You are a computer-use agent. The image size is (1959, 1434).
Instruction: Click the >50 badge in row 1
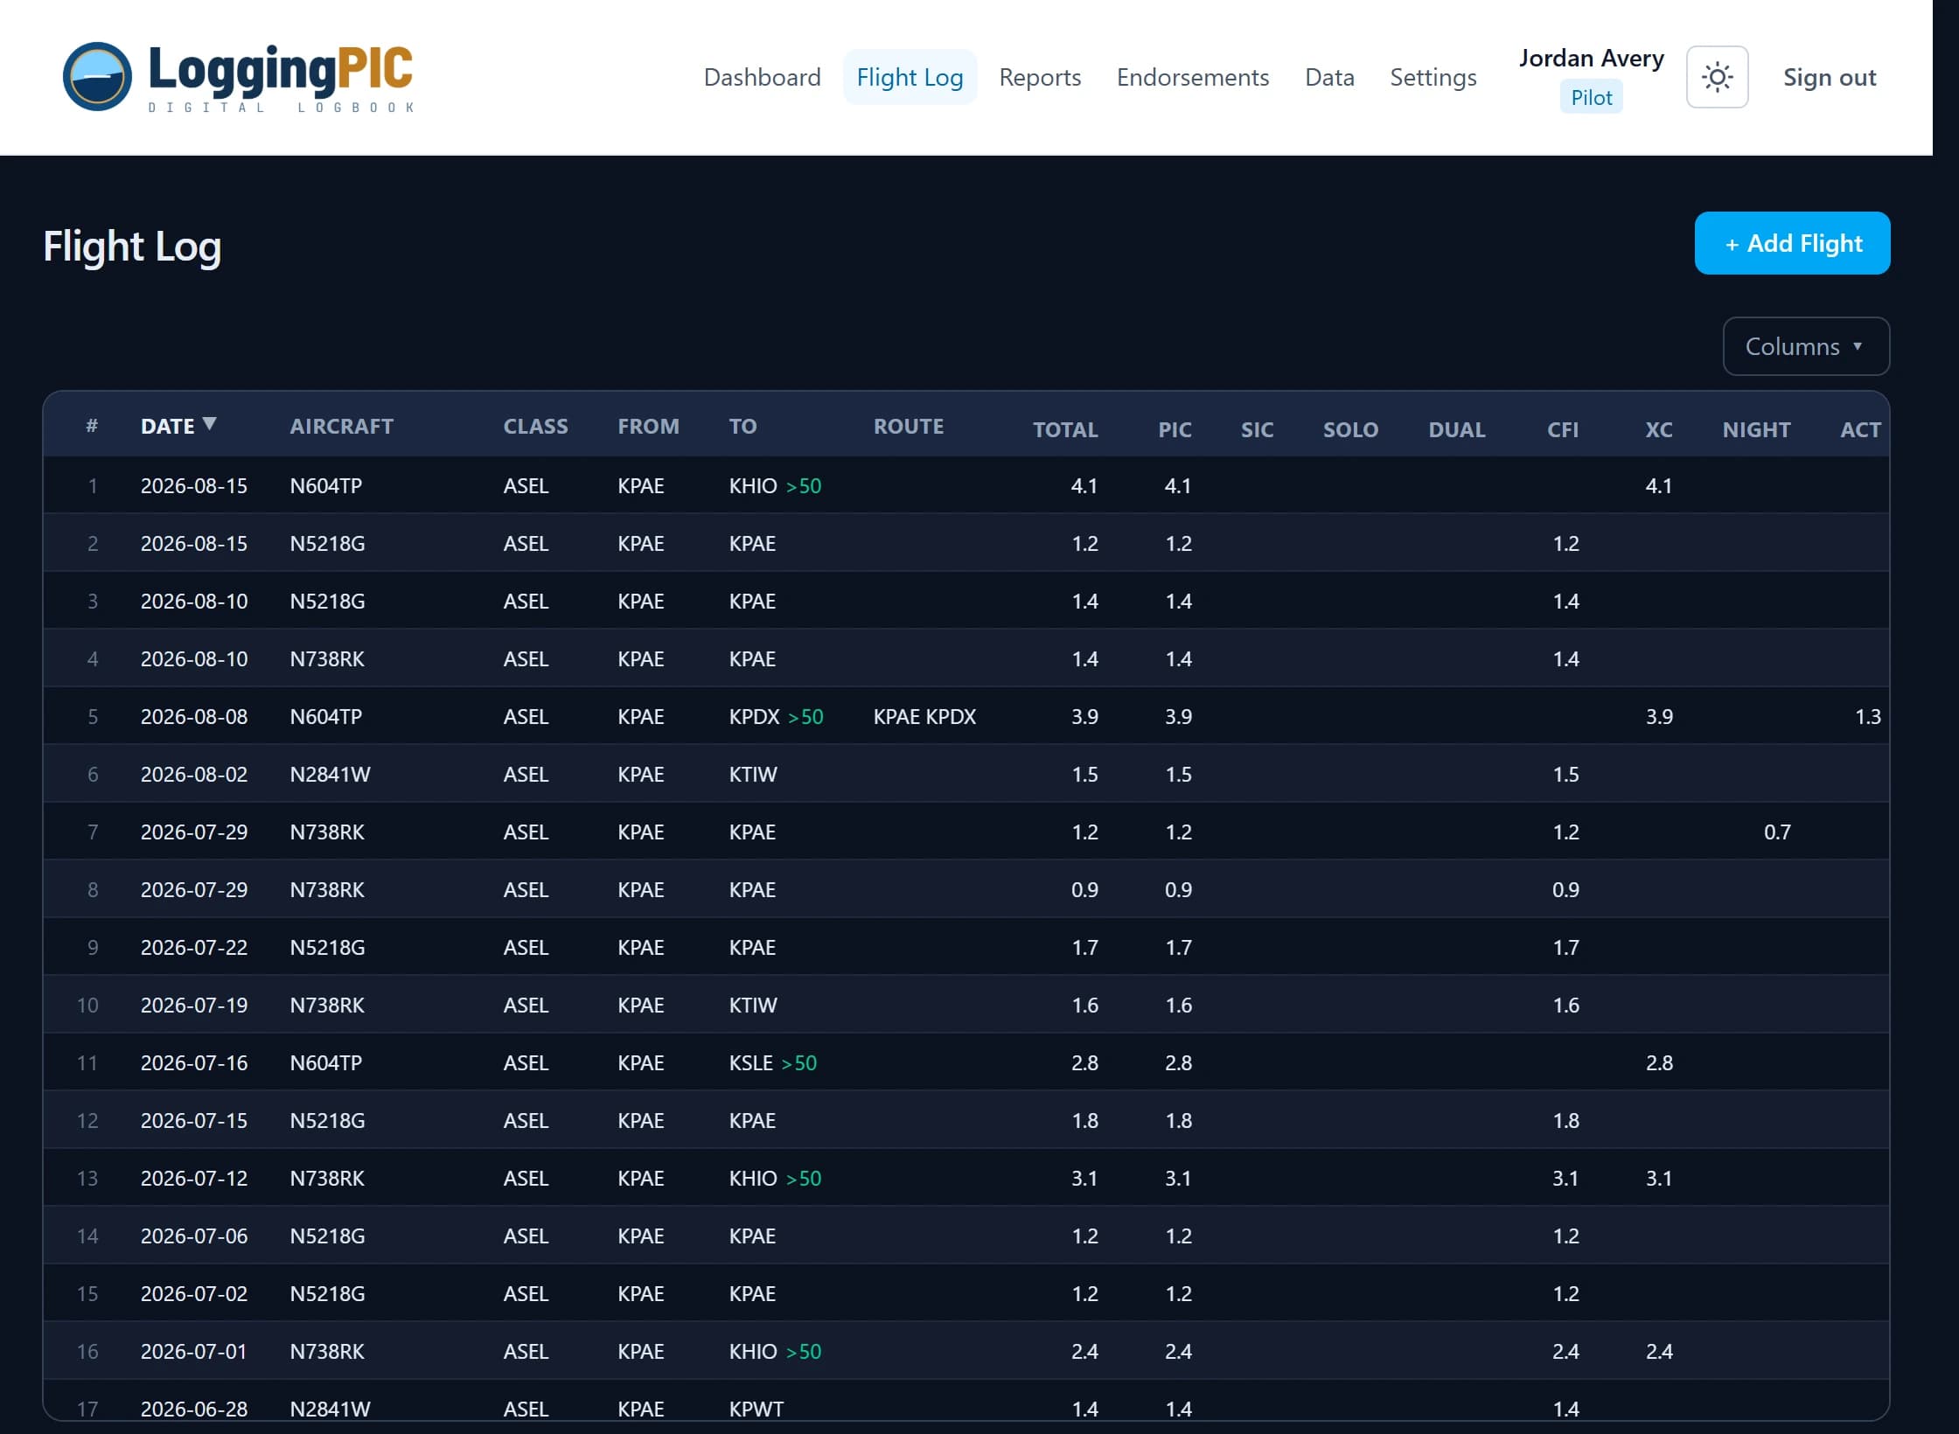804,485
